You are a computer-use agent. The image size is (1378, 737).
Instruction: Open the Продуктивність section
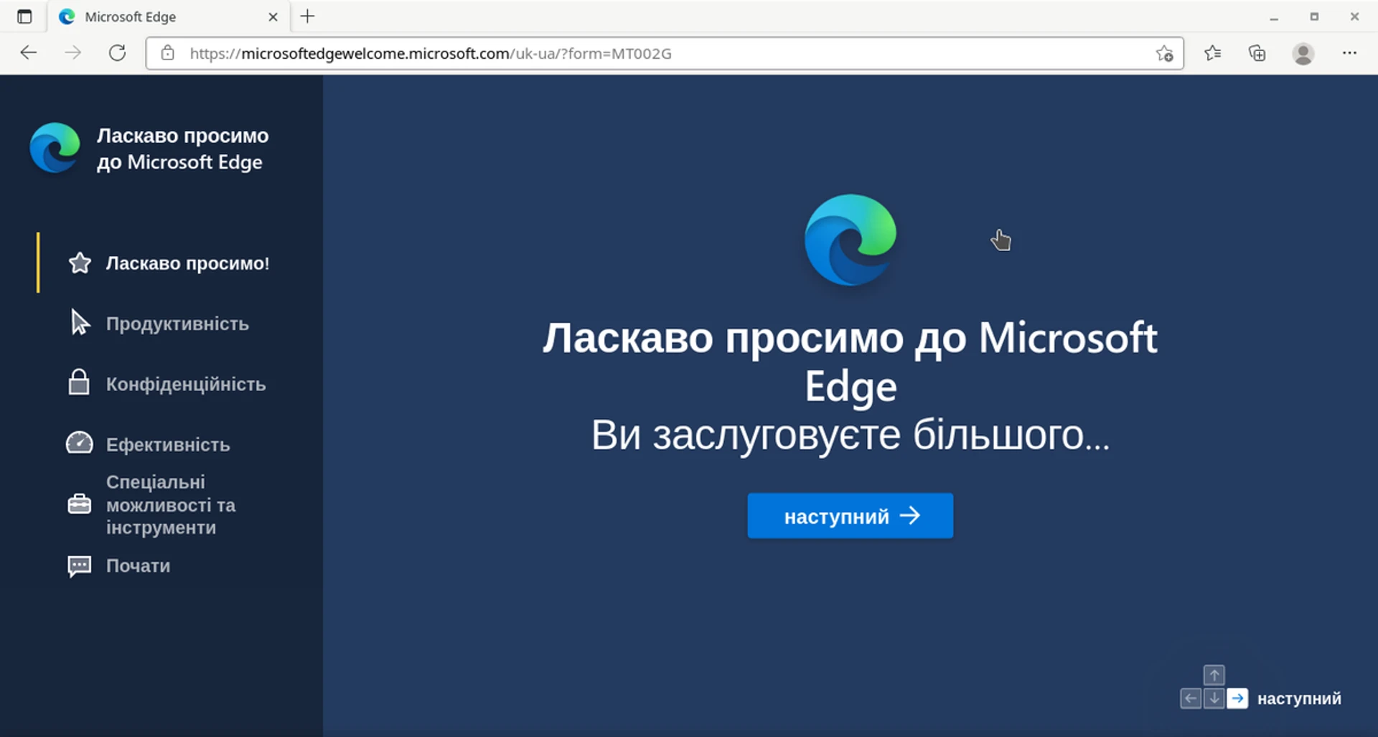177,324
